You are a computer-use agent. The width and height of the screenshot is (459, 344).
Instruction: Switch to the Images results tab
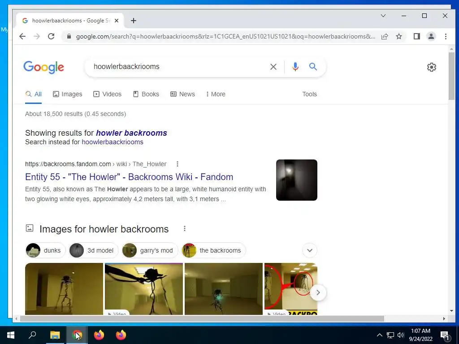click(x=67, y=94)
